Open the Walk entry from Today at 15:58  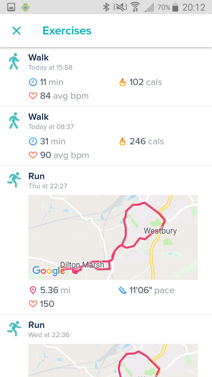click(106, 77)
